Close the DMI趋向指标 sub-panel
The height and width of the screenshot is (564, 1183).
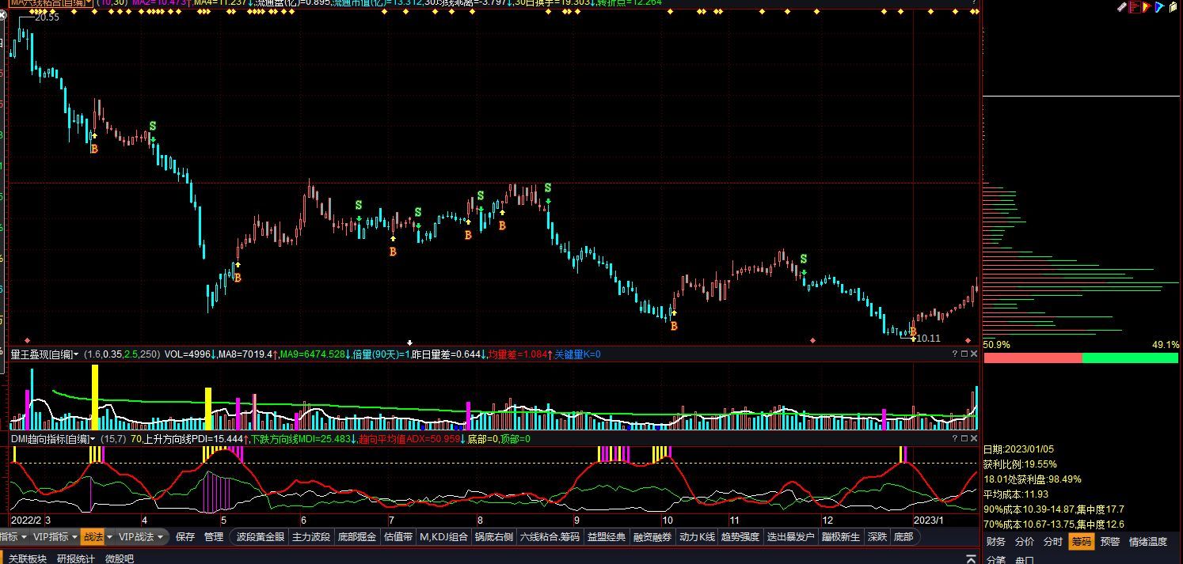point(974,438)
